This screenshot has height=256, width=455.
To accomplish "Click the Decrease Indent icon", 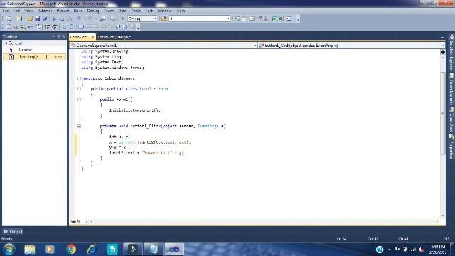I will point(48,27).
